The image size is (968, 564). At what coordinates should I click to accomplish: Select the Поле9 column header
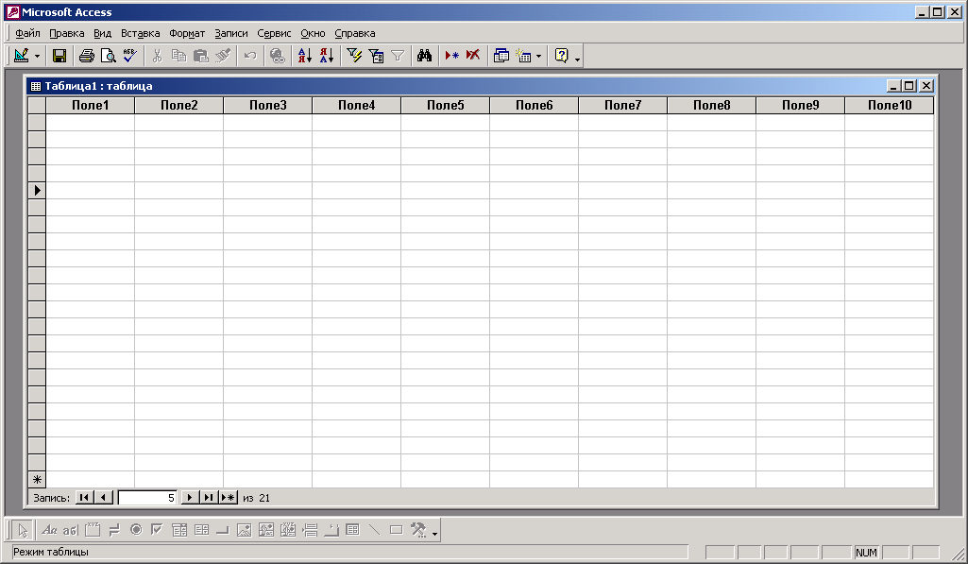[801, 105]
